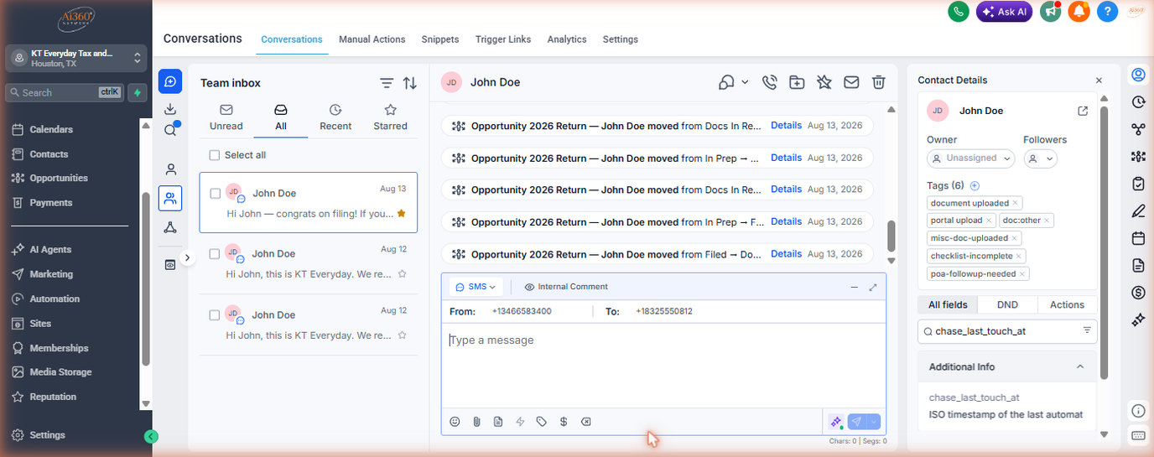Image resolution: width=1154 pixels, height=457 pixels.
Task: Click Details link on the "Filed → Do..." entry
Action: [786, 254]
